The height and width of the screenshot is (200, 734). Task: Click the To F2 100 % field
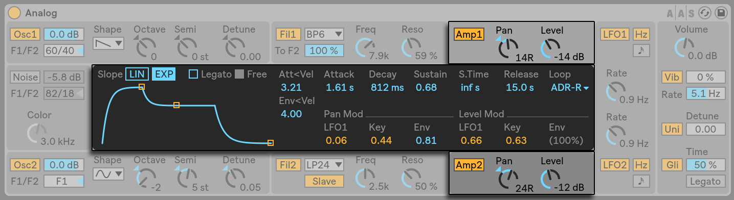coord(324,51)
